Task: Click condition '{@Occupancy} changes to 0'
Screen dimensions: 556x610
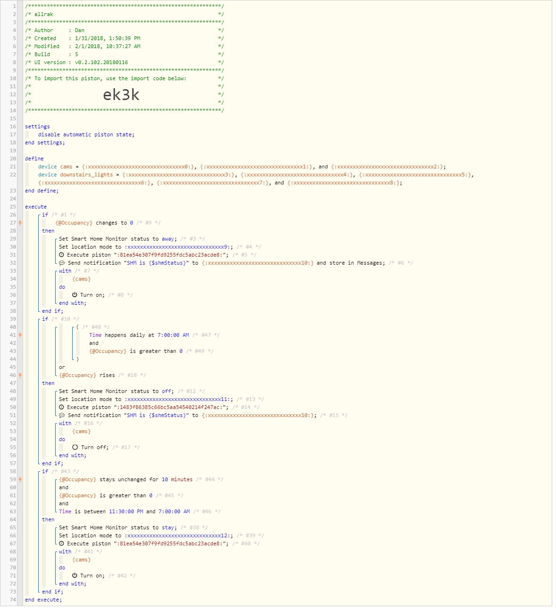Action: click(94, 223)
